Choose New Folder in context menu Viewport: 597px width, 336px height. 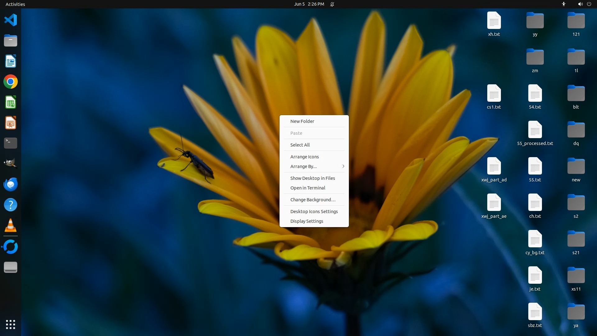pyautogui.click(x=302, y=121)
